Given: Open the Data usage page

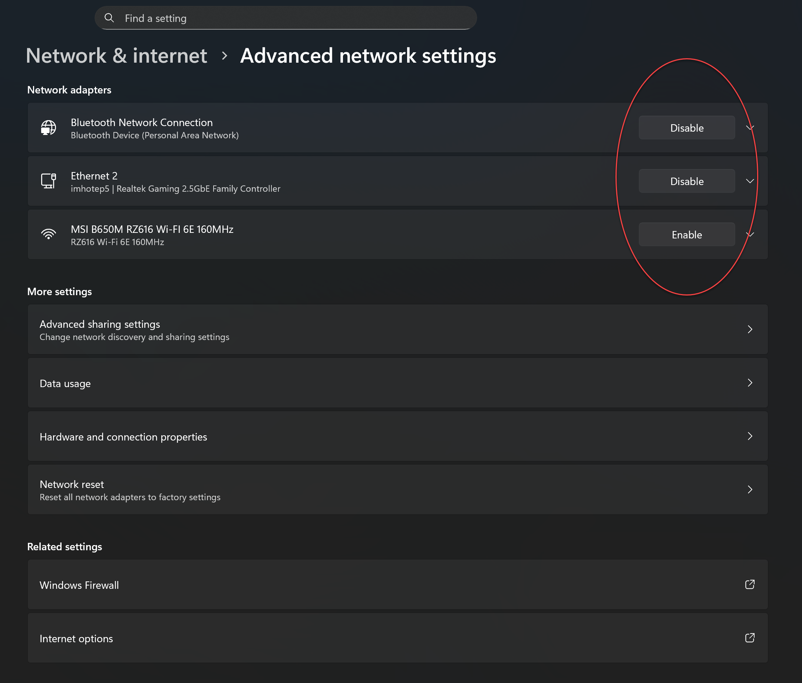Looking at the screenshot, I should coord(65,383).
